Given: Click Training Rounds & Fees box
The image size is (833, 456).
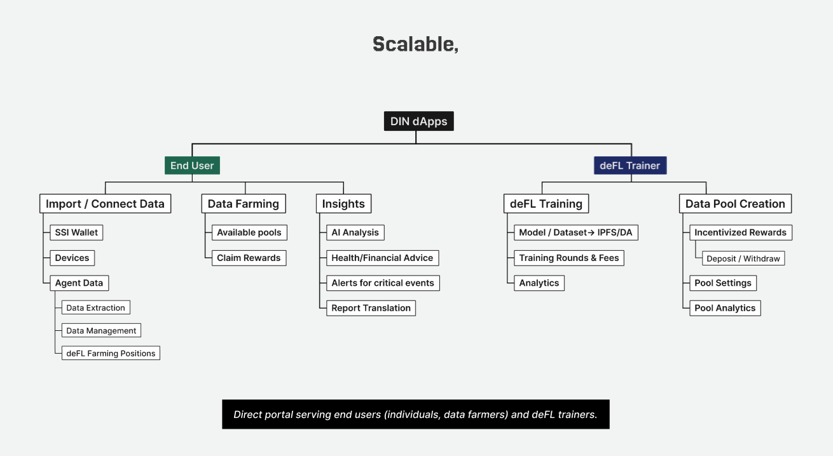Looking at the screenshot, I should 569,258.
